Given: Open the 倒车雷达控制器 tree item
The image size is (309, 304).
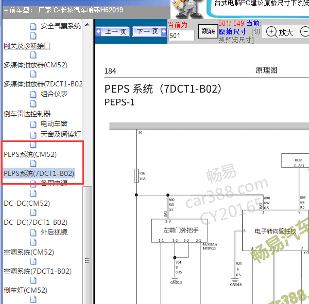Looking at the screenshot, I should 27,114.
